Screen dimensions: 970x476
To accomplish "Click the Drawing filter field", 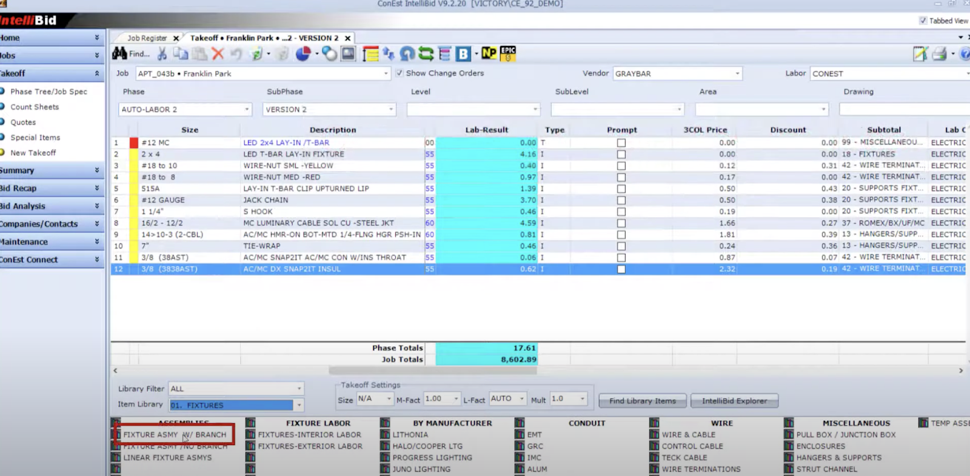I will click(905, 110).
